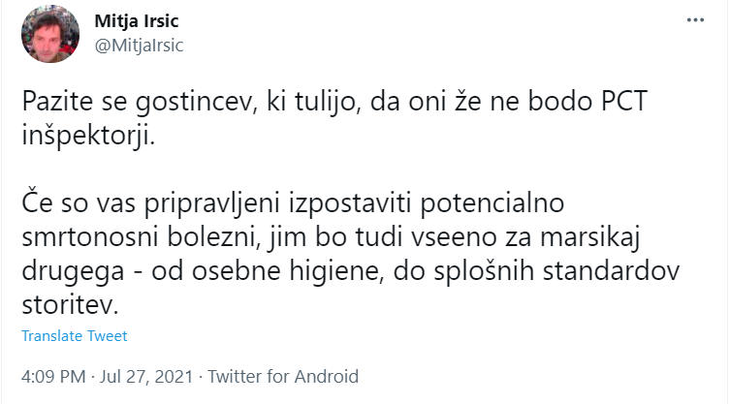Image resolution: width=730 pixels, height=404 pixels.
Task: Click the Translate Tweet link
Action: pos(75,336)
